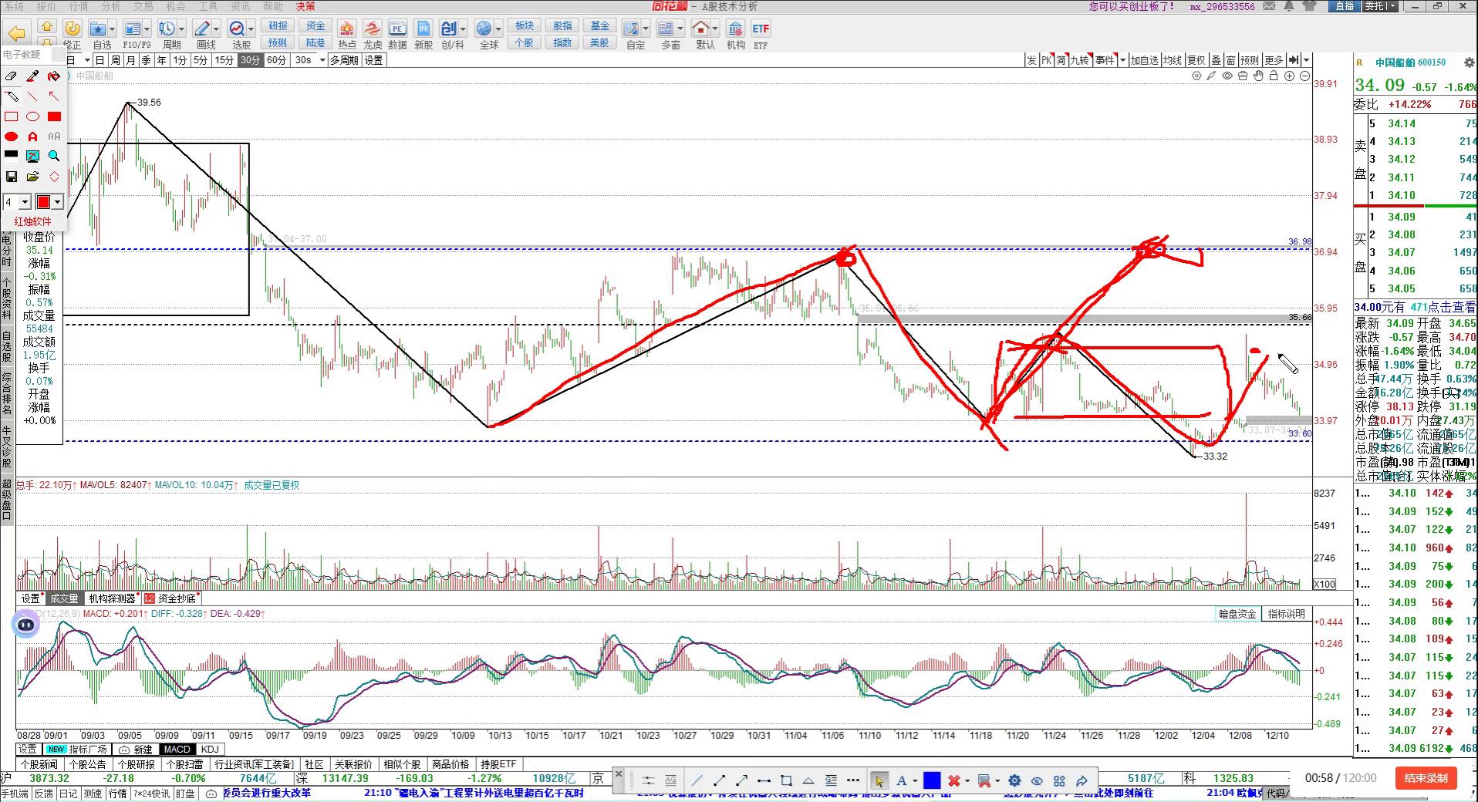1478x802 pixels.
Task: Switch to the KDJ indicator tab
Action: [210, 749]
